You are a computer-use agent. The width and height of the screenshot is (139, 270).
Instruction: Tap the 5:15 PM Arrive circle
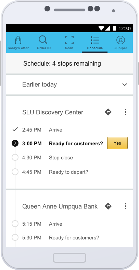click(15, 224)
